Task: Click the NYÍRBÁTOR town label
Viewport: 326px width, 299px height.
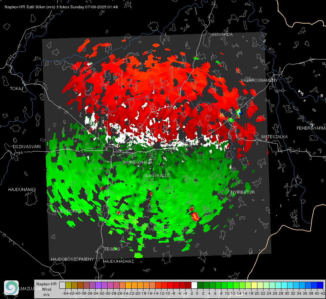Action: (243, 192)
